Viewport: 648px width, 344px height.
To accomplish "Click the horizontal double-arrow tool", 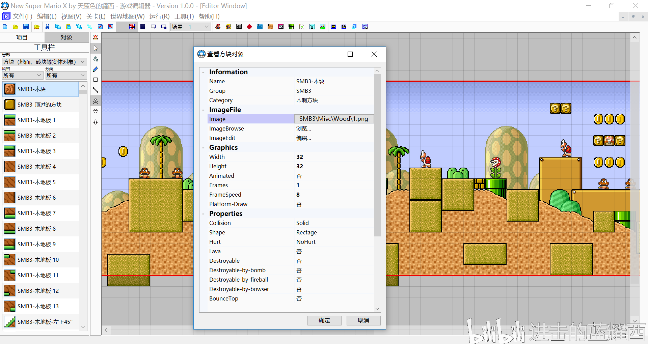I will [x=96, y=111].
